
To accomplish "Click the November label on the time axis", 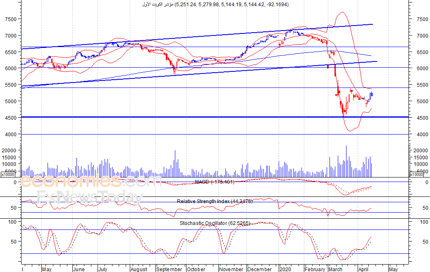I will [x=231, y=269].
